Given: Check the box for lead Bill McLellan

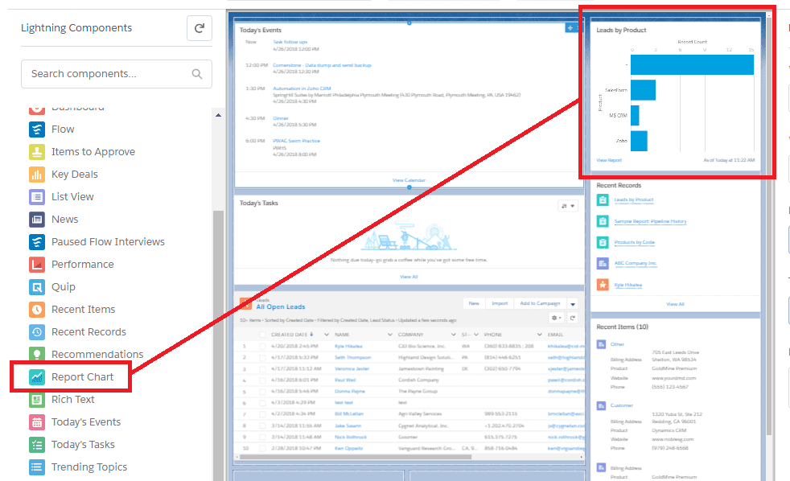Looking at the screenshot, I should [x=262, y=414].
